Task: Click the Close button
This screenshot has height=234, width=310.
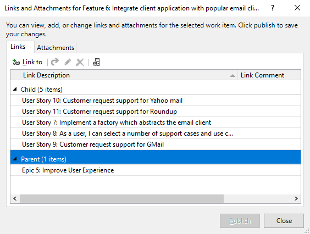Action: pos(284,221)
